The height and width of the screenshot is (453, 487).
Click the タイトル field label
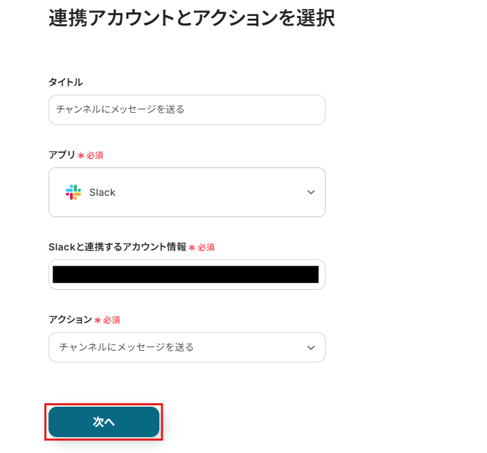[x=66, y=82]
